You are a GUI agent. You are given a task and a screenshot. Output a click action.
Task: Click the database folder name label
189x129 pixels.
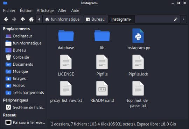pyautogui.click(x=66, y=48)
